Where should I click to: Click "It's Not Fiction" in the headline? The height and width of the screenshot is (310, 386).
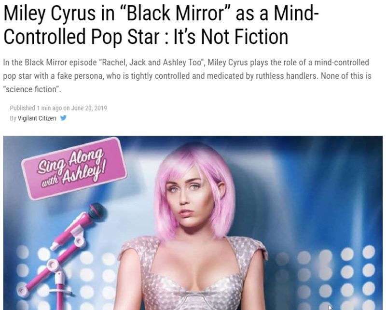[x=231, y=37]
